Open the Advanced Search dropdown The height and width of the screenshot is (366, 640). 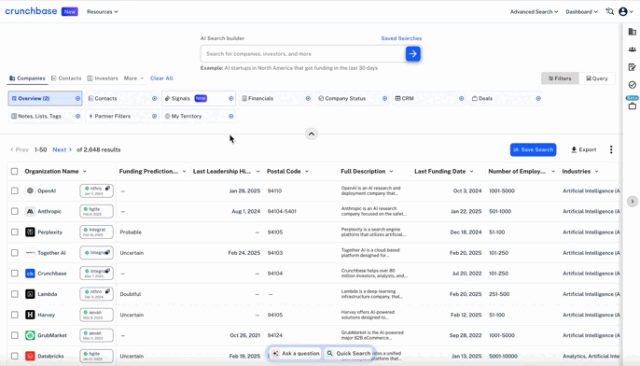click(534, 12)
